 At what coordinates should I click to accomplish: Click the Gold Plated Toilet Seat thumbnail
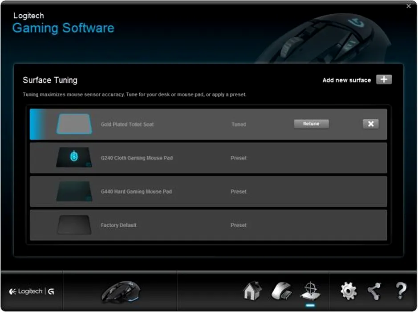pos(74,124)
